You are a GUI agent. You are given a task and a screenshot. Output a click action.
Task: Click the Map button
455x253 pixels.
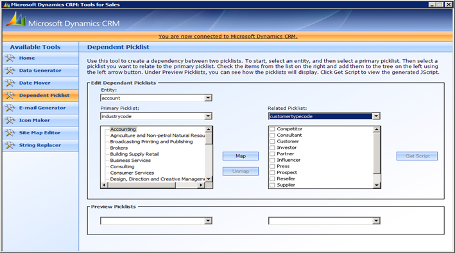coord(241,156)
